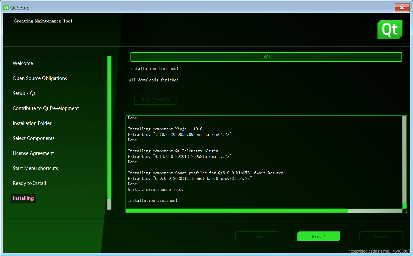Click log line about Conan profiles for Qt6.0.0

206,173
